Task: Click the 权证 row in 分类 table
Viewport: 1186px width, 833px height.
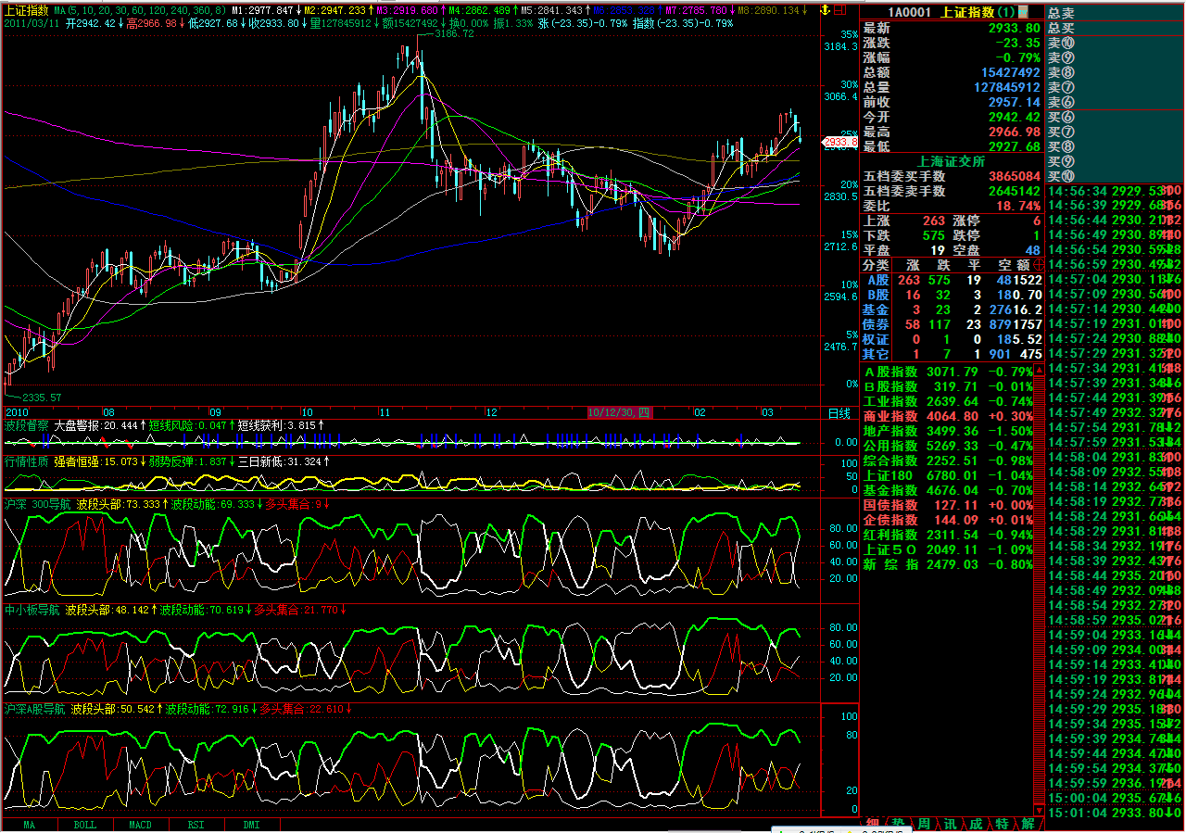Action: [953, 339]
